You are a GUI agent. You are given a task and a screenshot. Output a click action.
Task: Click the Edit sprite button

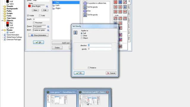(45, 10)
